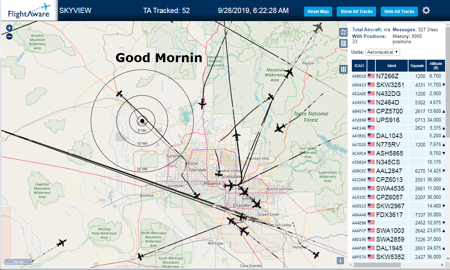Open the map layer selector icon
Viewport: 450px width, 270px height.
[343, 32]
